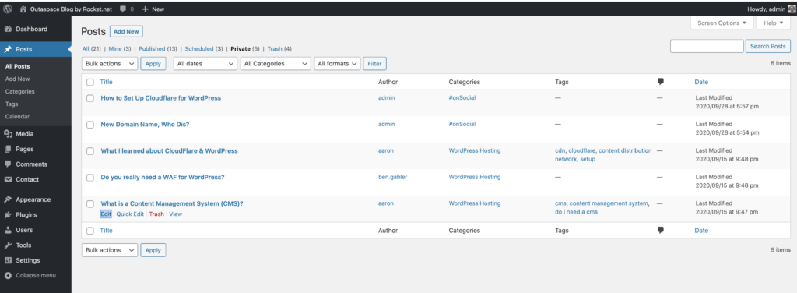This screenshot has height=293, width=797.
Task: Check the box for New Domain Name post
Action: coord(90,125)
